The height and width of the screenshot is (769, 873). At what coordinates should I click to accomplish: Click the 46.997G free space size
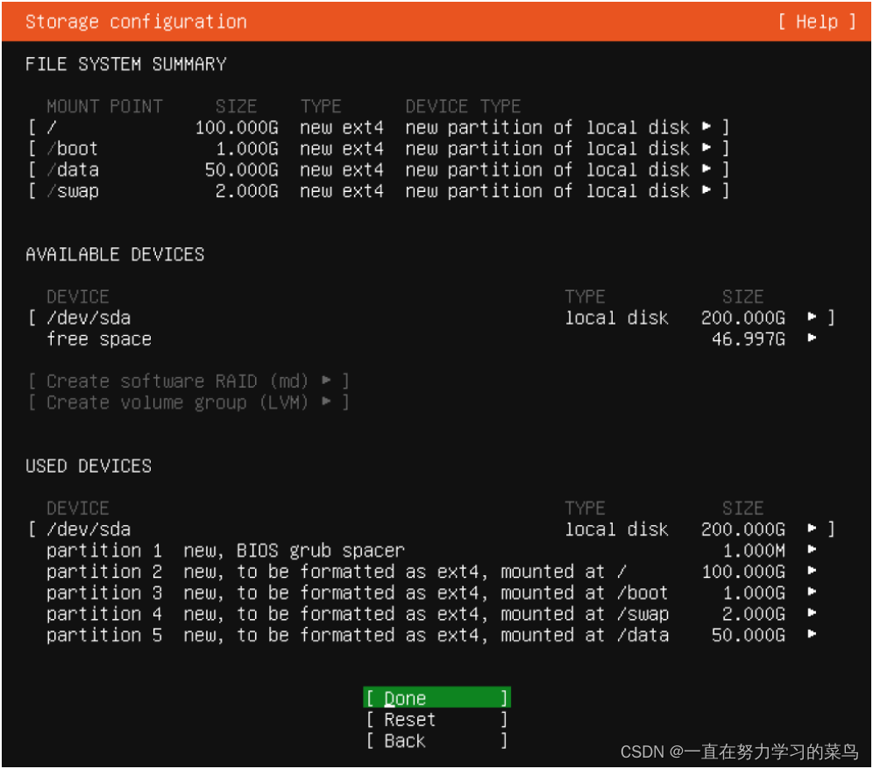click(749, 339)
